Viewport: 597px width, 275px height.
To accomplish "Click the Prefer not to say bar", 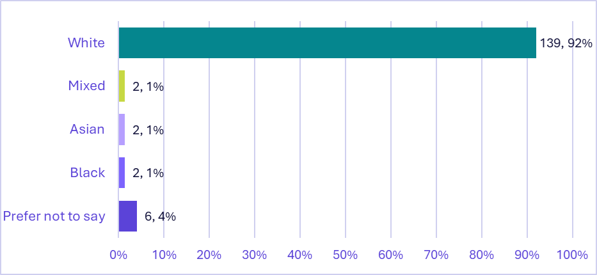I will (x=127, y=216).
